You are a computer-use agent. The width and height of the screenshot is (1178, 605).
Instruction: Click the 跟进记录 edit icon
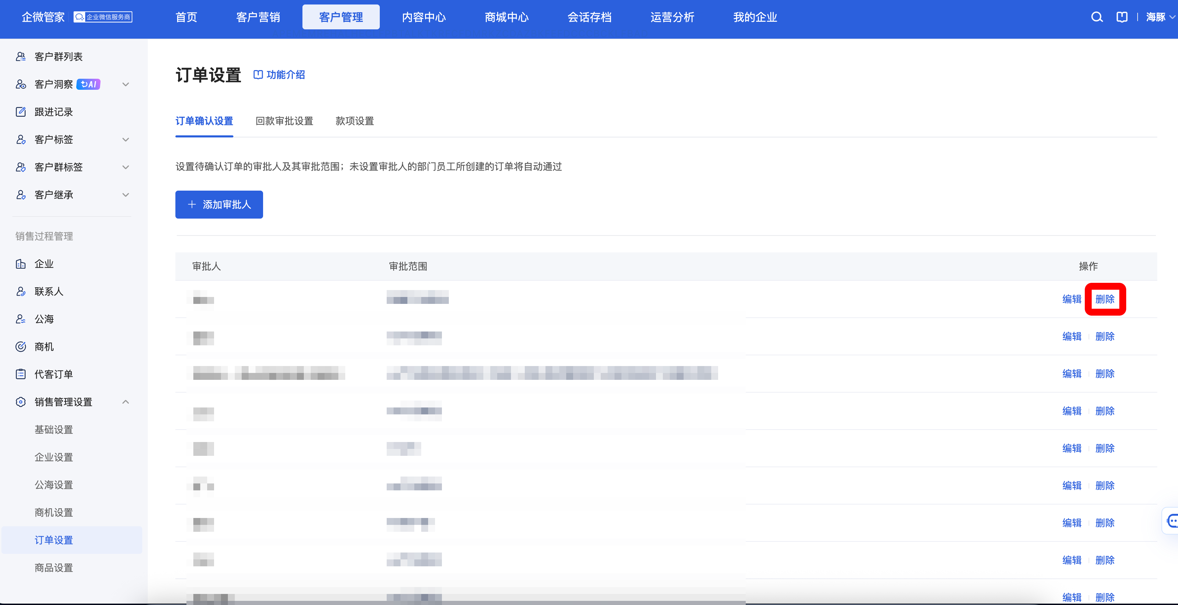pos(21,112)
